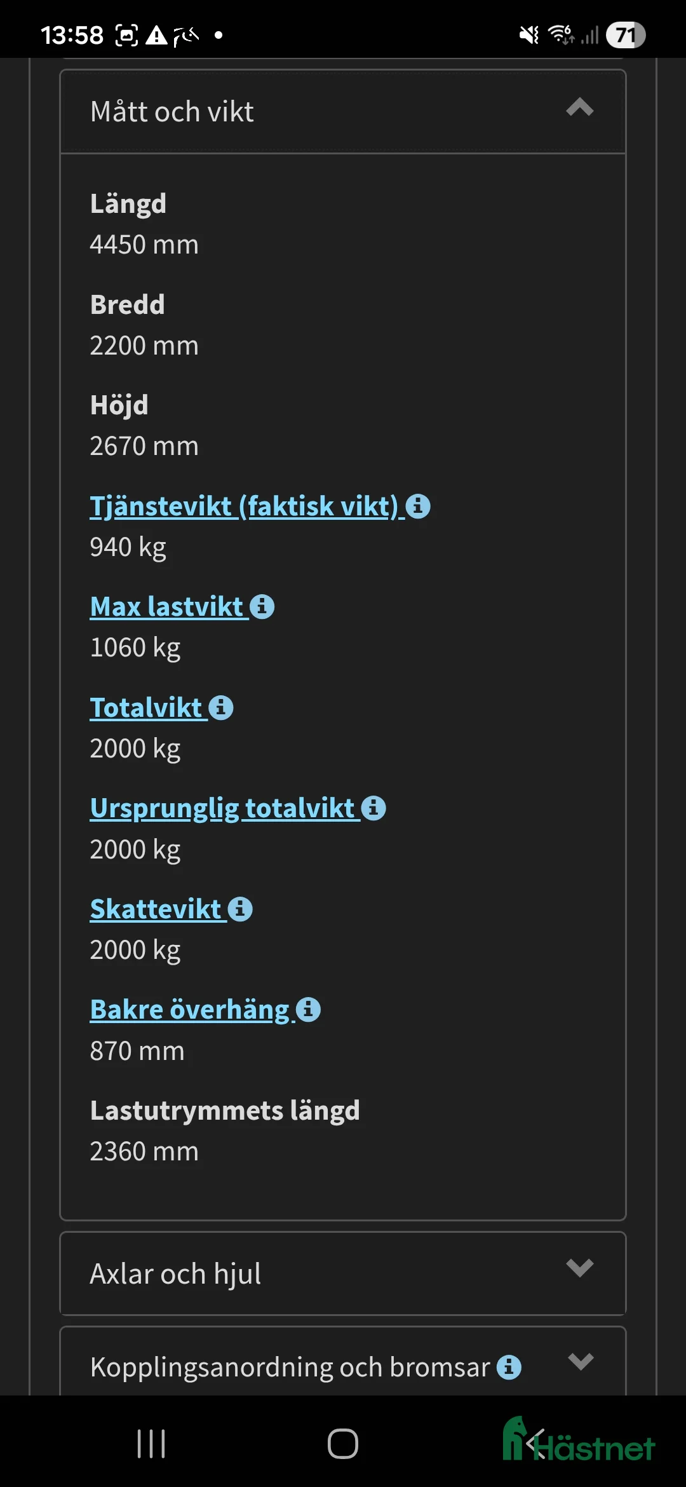Tap info icon for Ursprunglig totalvikt
The image size is (686, 1487).
pos(373,808)
